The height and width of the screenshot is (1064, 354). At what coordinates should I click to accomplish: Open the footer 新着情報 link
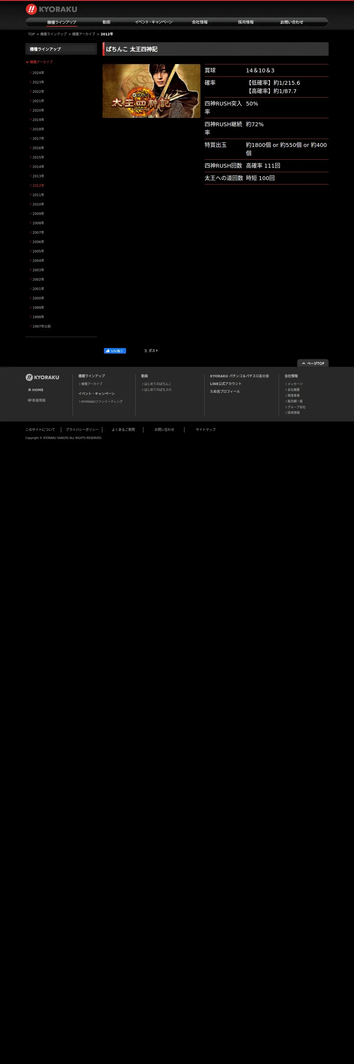click(37, 400)
